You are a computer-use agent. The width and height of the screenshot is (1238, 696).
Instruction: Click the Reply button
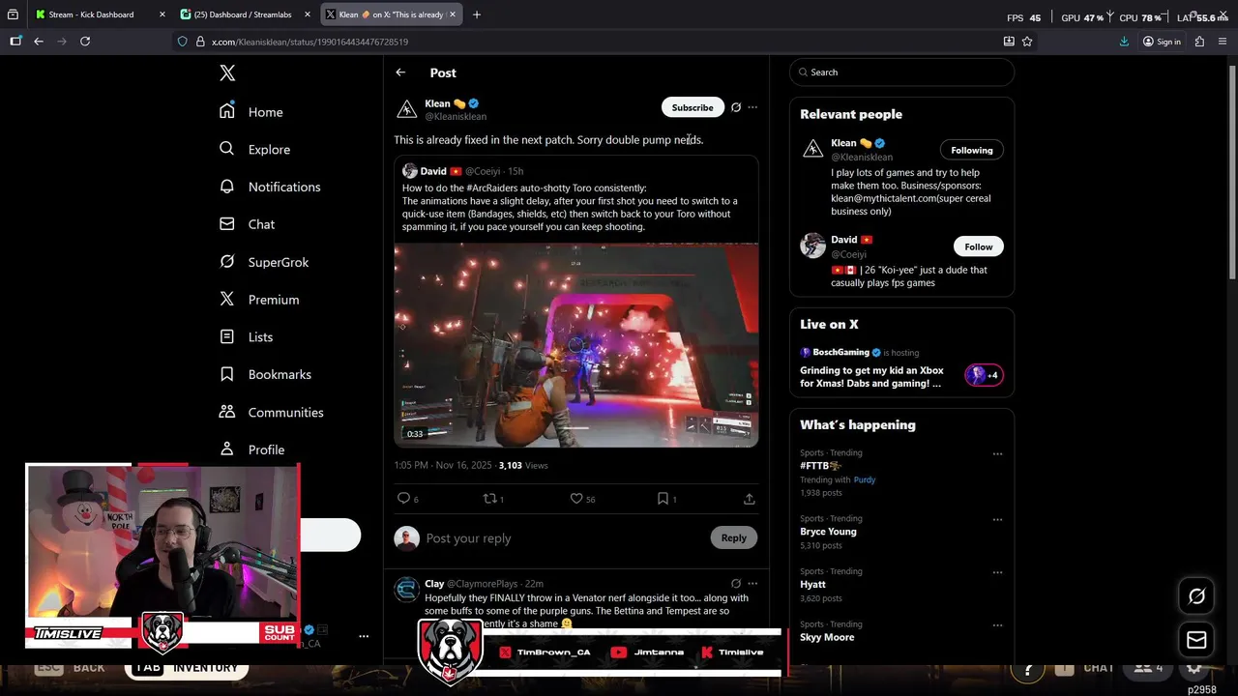tap(734, 537)
